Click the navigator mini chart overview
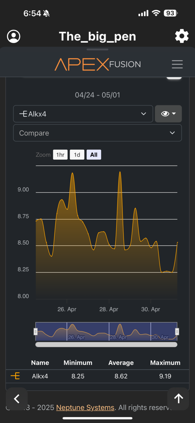195x423 pixels. [x=106, y=331]
